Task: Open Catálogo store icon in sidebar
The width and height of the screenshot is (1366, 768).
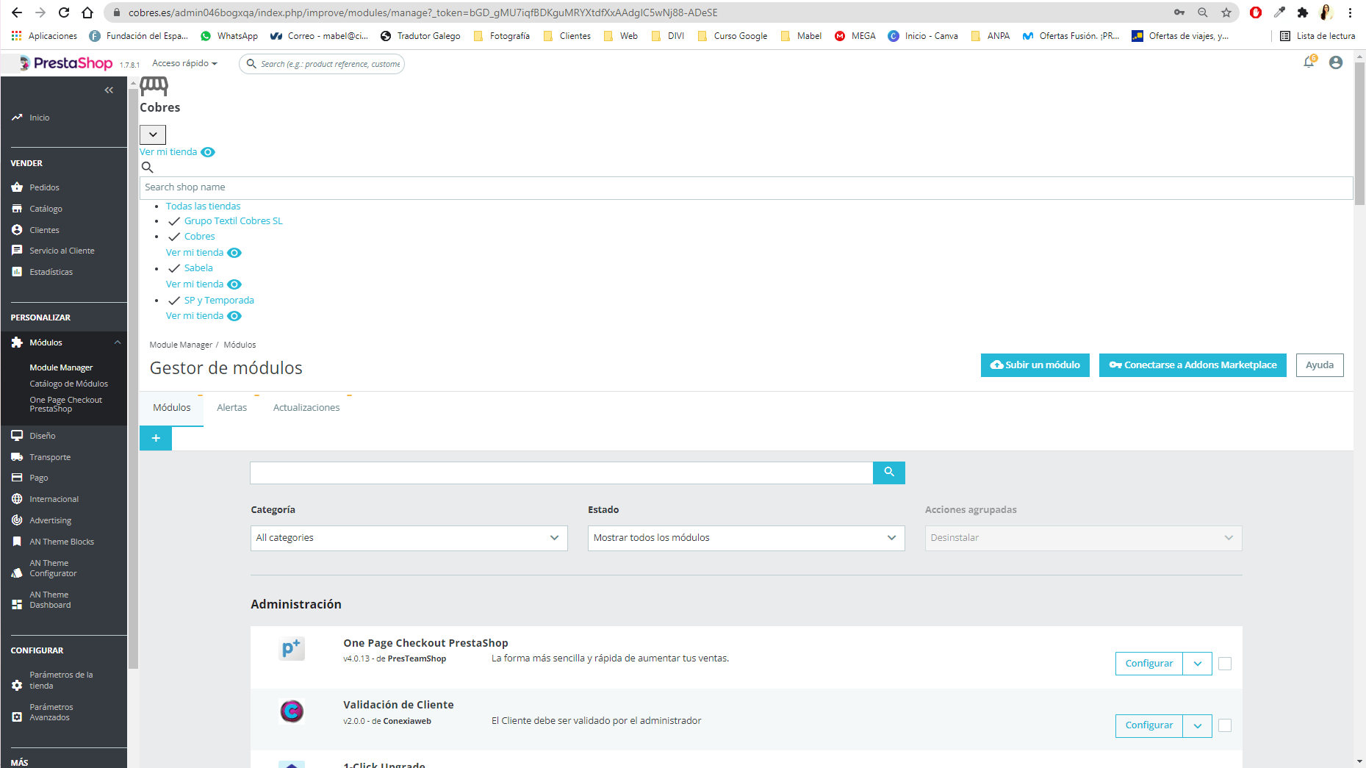Action: click(x=17, y=209)
